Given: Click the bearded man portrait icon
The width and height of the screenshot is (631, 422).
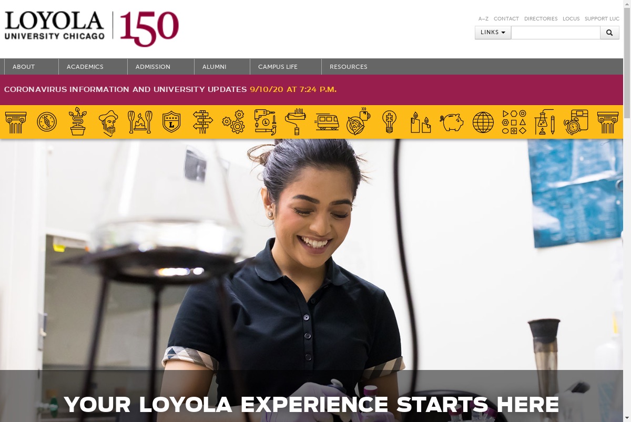Looking at the screenshot, I should coord(108,123).
